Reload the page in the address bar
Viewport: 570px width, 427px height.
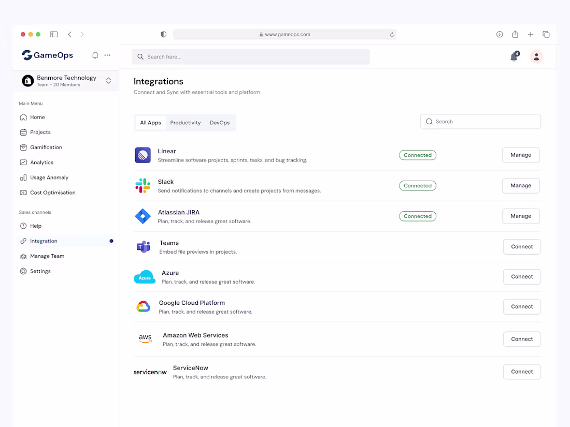point(392,35)
